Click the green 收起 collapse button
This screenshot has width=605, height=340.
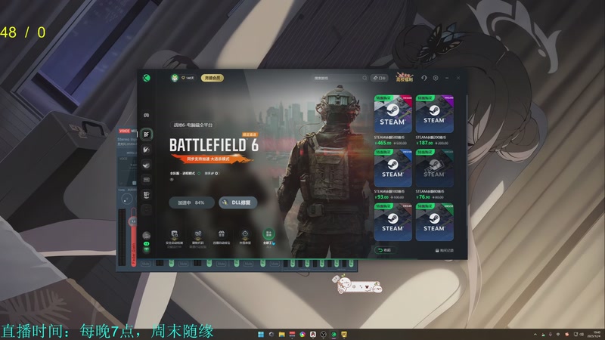point(385,250)
